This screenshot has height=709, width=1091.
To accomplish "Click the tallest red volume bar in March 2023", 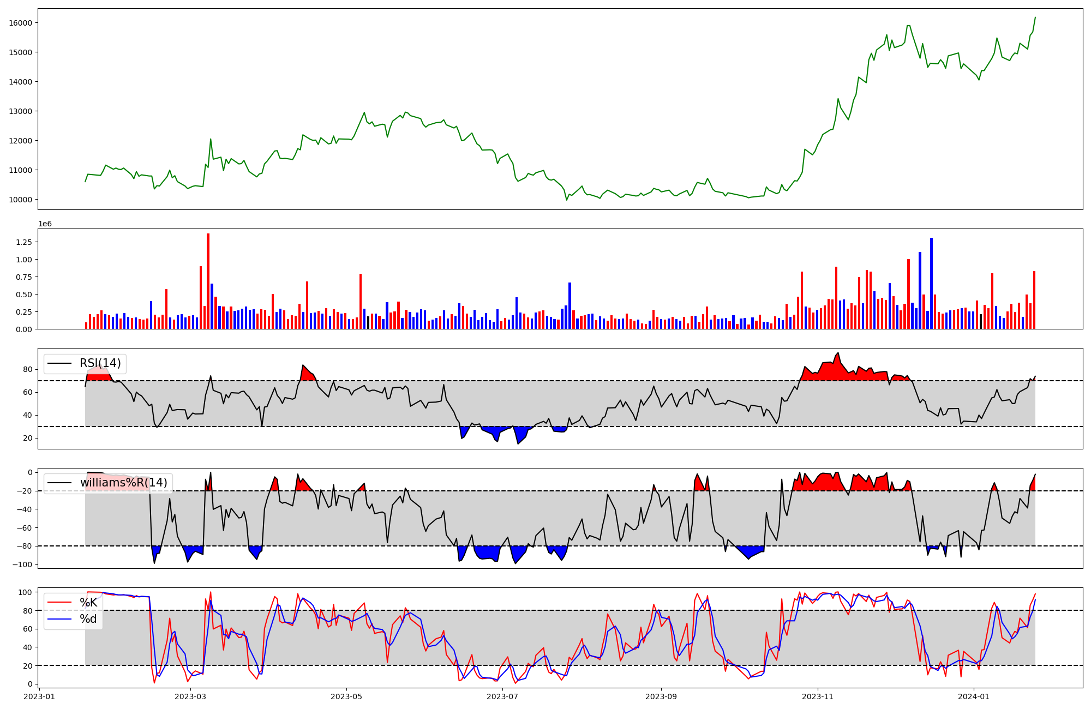I will pyautogui.click(x=208, y=281).
